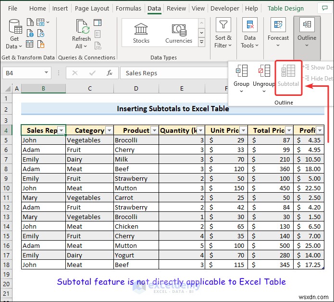Switch to the Developer tab
334x302 pixels.
click(x=225, y=8)
